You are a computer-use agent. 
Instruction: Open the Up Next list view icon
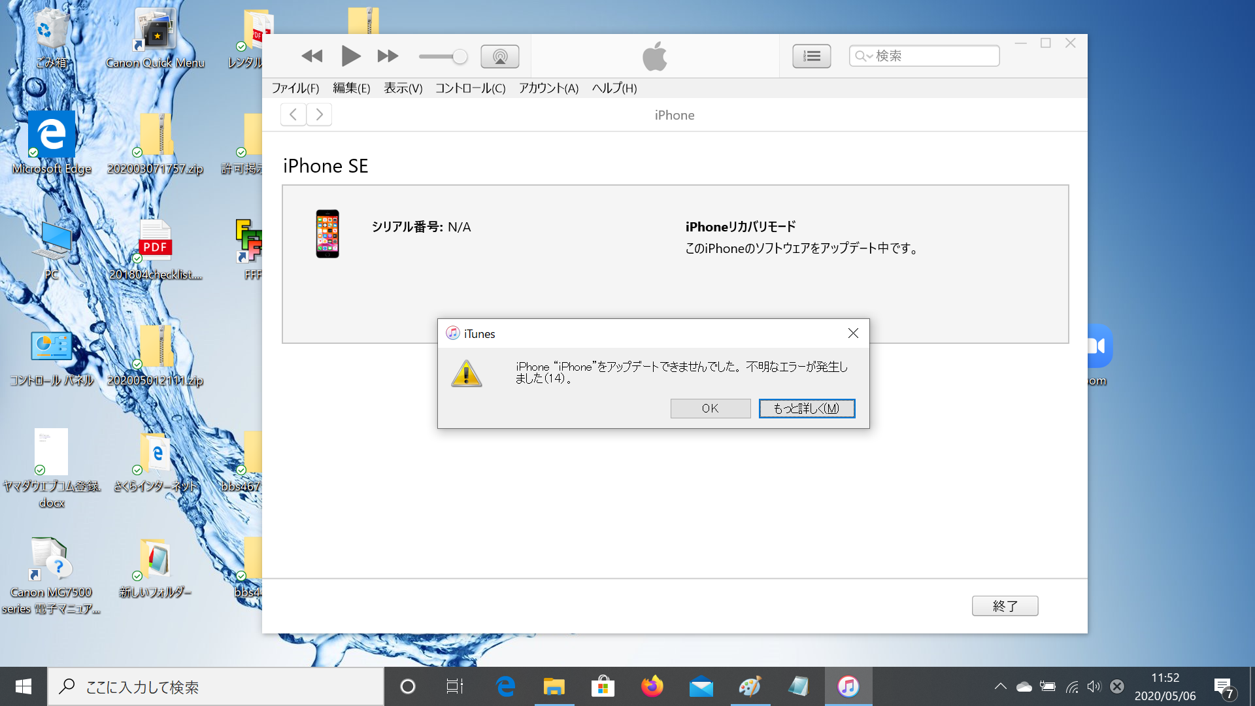[811, 56]
